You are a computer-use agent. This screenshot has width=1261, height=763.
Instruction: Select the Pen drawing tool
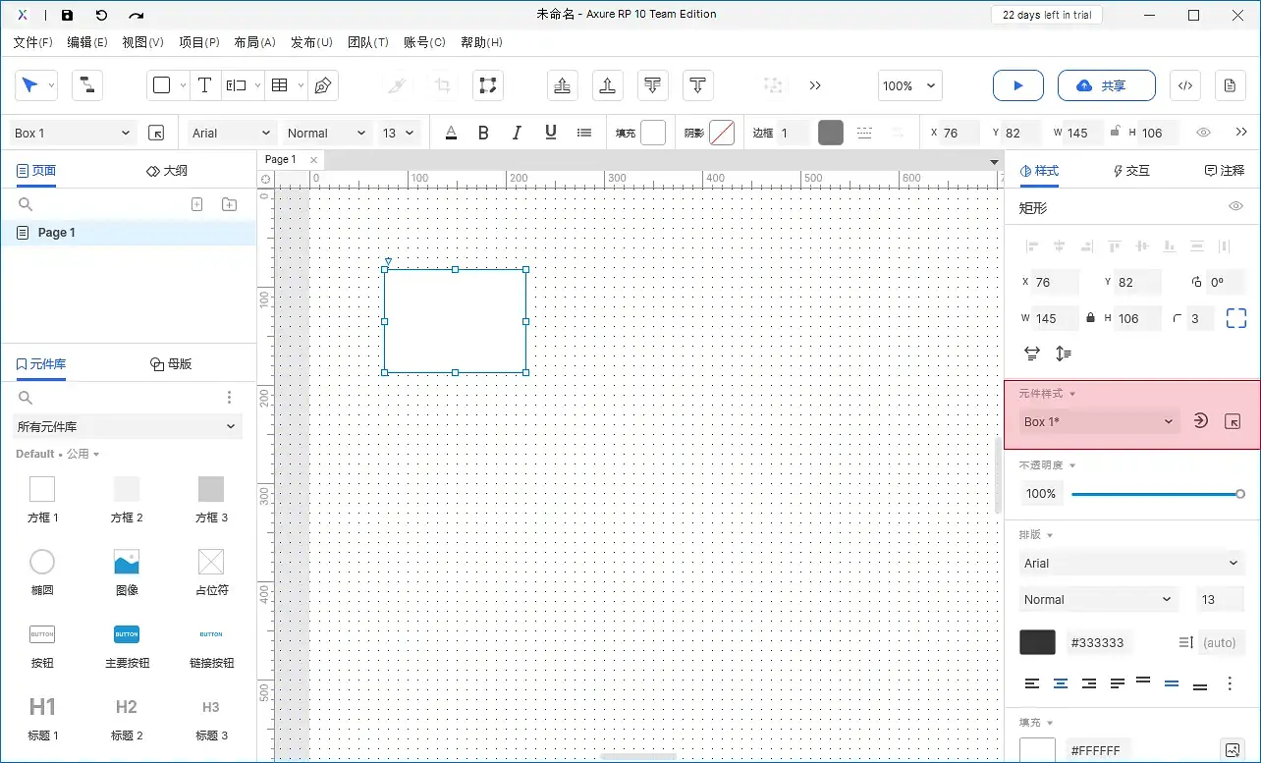(322, 85)
